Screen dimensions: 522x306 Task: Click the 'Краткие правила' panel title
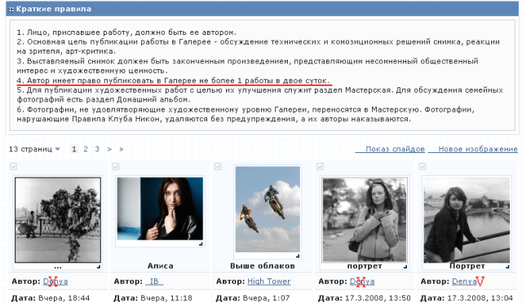54,9
